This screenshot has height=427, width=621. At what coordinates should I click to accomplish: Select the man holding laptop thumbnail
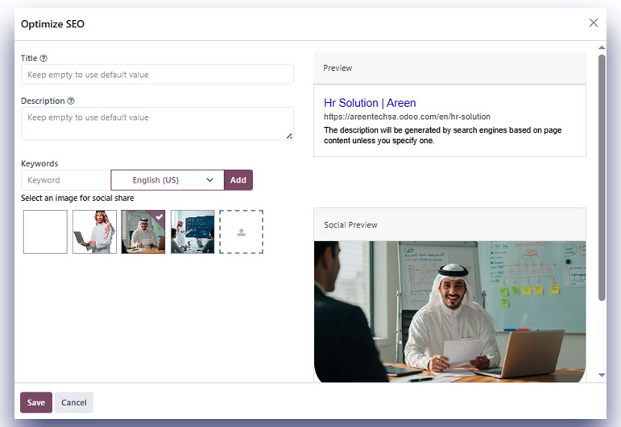pos(95,232)
